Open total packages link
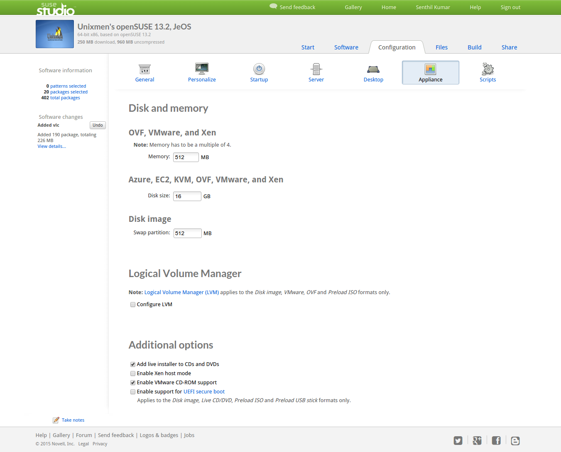 (65, 98)
